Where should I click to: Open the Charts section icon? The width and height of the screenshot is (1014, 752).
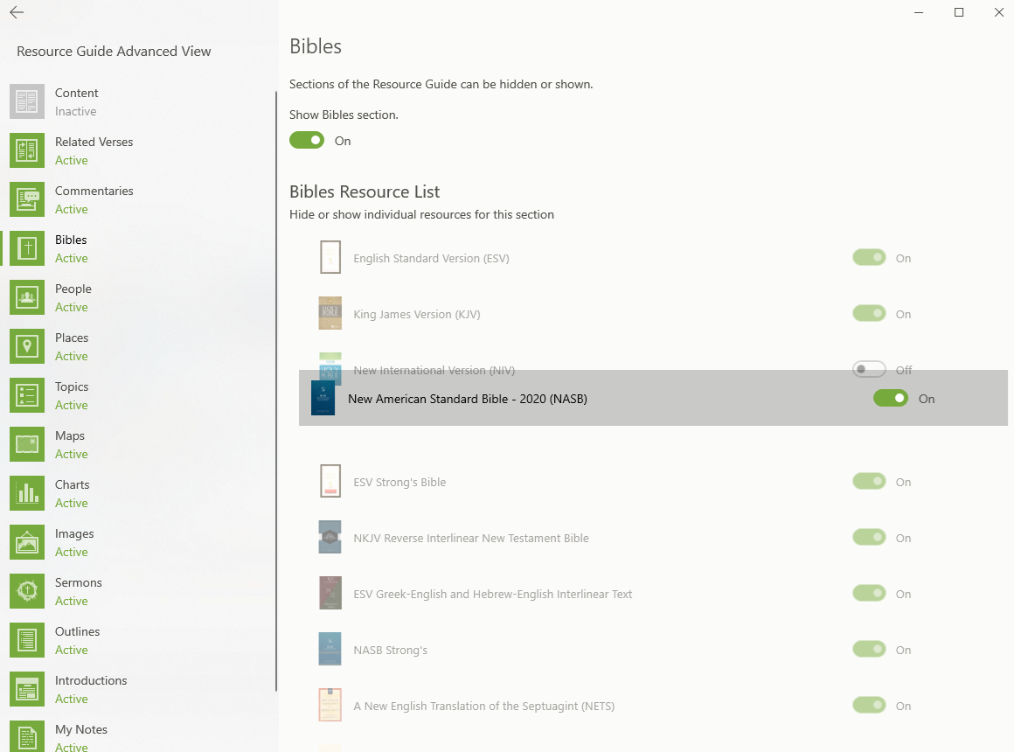pos(27,493)
